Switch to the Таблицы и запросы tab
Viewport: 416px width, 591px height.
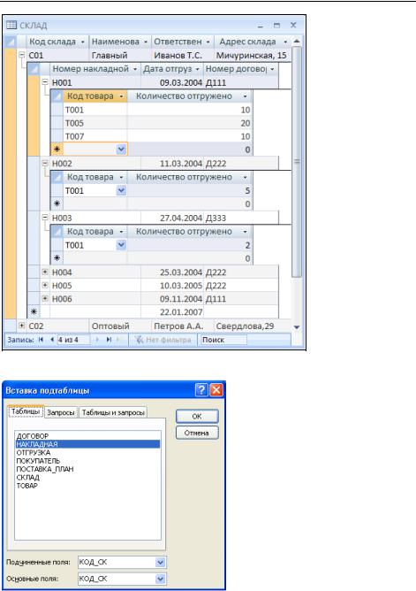click(x=113, y=412)
